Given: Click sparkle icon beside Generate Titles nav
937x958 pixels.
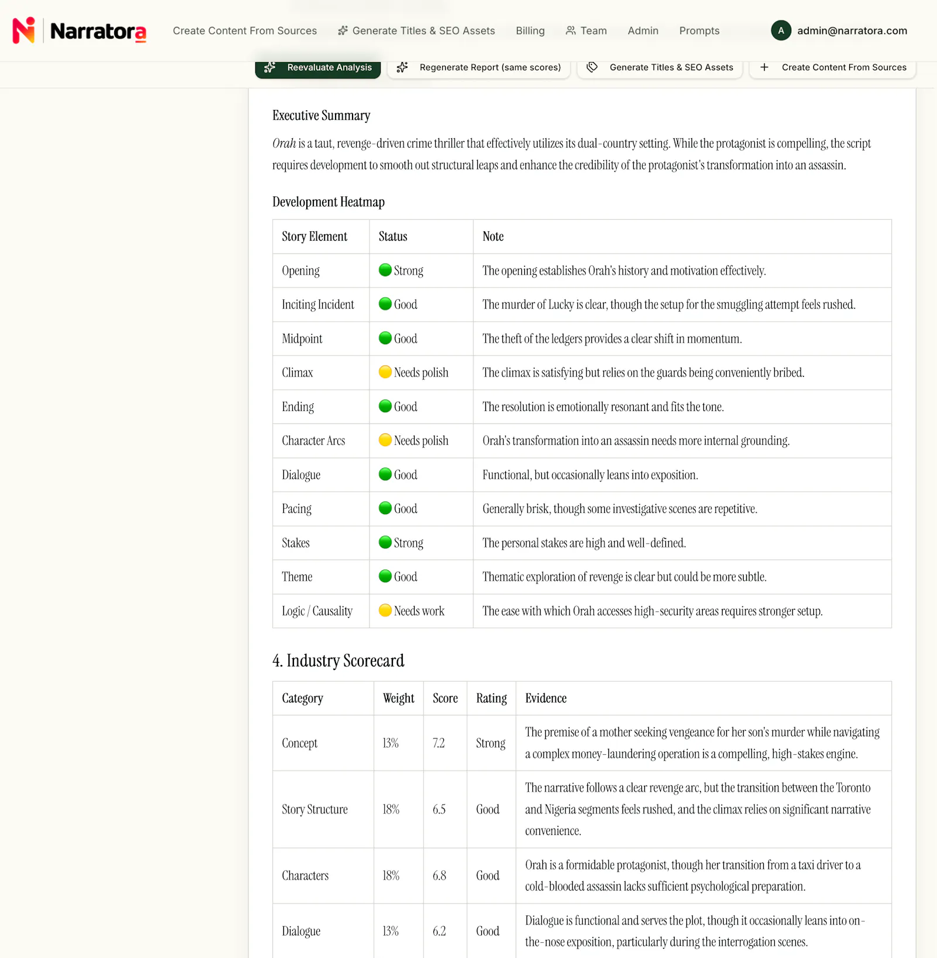Looking at the screenshot, I should click(343, 30).
